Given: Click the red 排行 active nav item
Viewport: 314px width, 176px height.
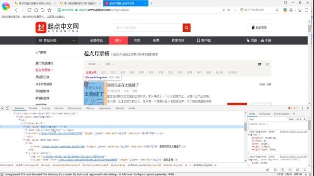Looking at the screenshot, I should pyautogui.click(x=118, y=41).
